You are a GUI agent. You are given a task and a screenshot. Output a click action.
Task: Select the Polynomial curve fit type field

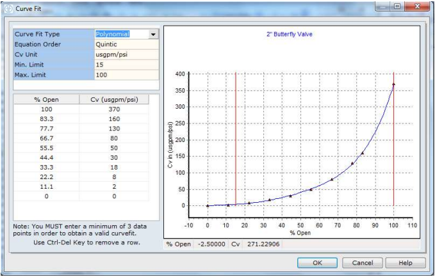[x=120, y=35]
